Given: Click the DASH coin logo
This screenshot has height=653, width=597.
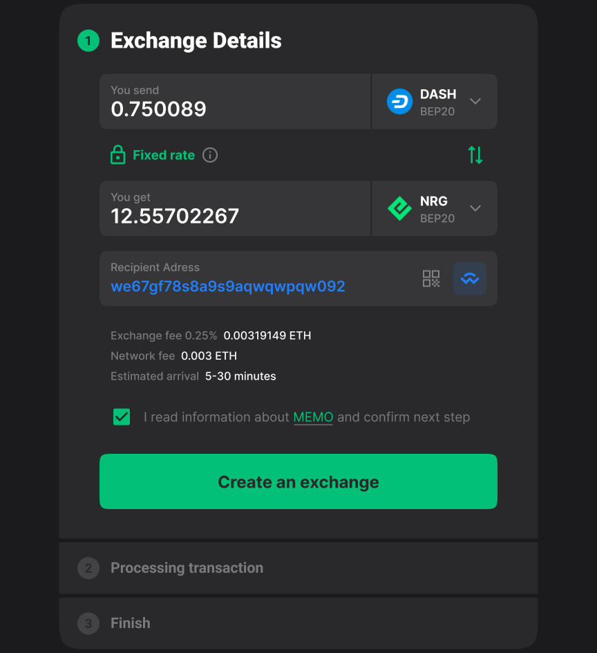Looking at the screenshot, I should [399, 101].
